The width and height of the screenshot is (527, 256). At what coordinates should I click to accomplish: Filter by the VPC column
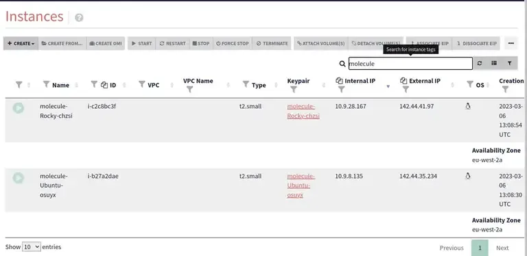[142, 84]
